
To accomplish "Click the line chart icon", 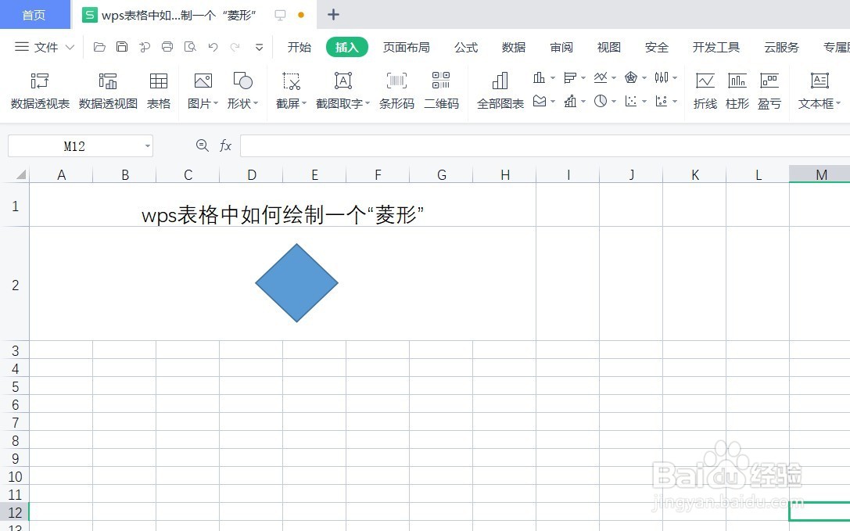I will pyautogui.click(x=600, y=77).
